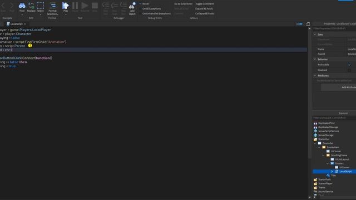Close the LocalScript editor tab
The height and width of the screenshot is (200, 356).
25,24
